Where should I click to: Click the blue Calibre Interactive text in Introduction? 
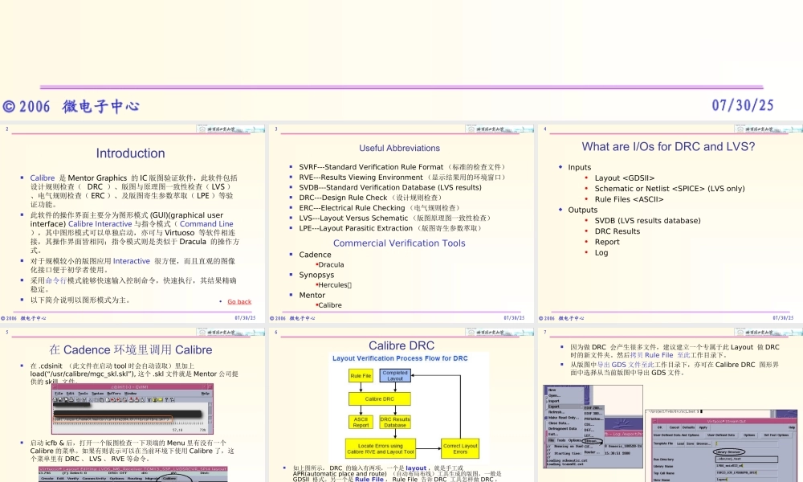(100, 224)
